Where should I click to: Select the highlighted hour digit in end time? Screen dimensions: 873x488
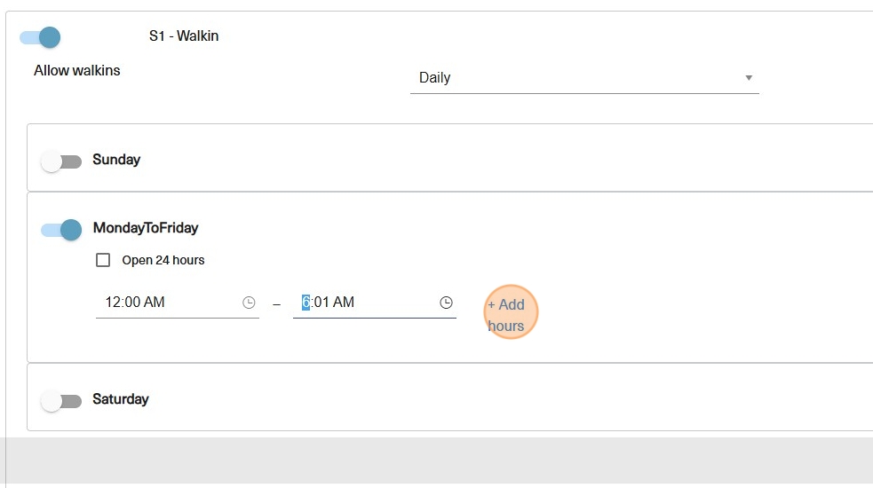(306, 303)
